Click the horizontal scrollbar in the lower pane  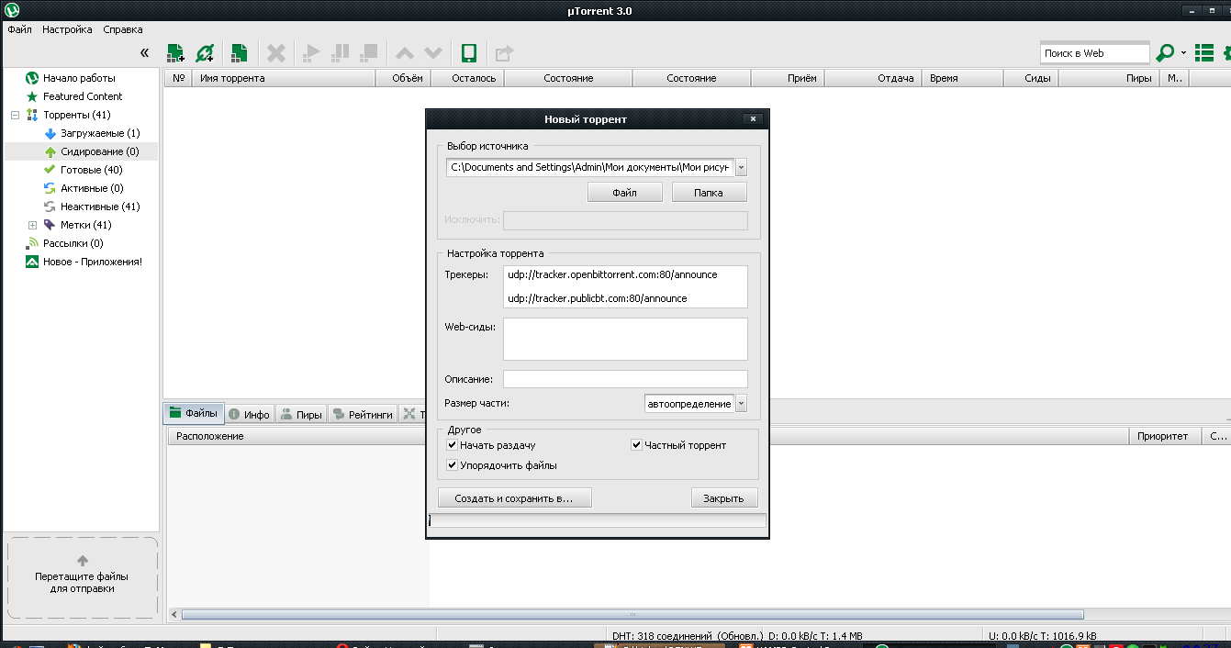(632, 615)
